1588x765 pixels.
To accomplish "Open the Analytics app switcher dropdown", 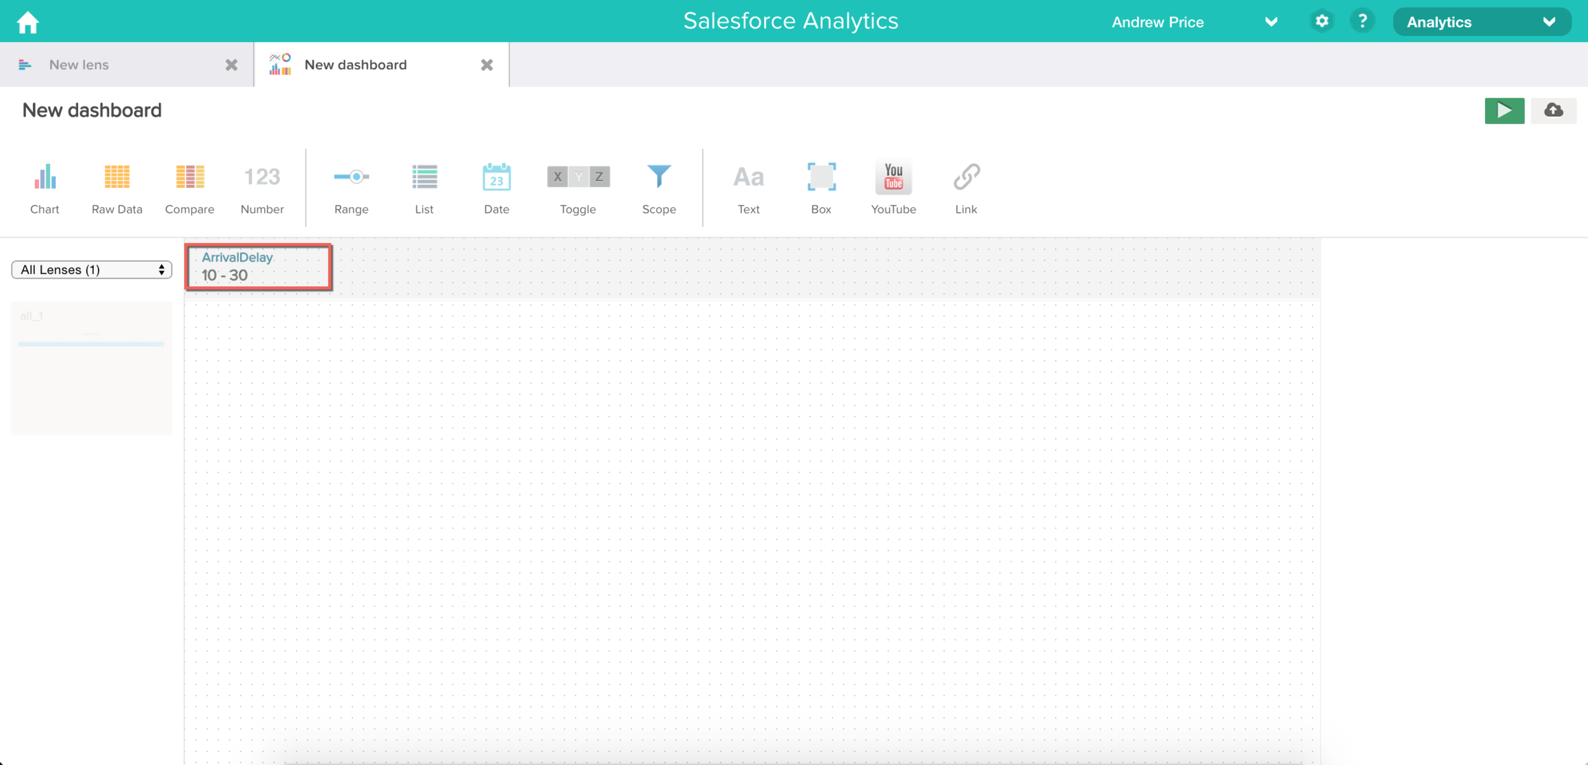I will tap(1481, 22).
